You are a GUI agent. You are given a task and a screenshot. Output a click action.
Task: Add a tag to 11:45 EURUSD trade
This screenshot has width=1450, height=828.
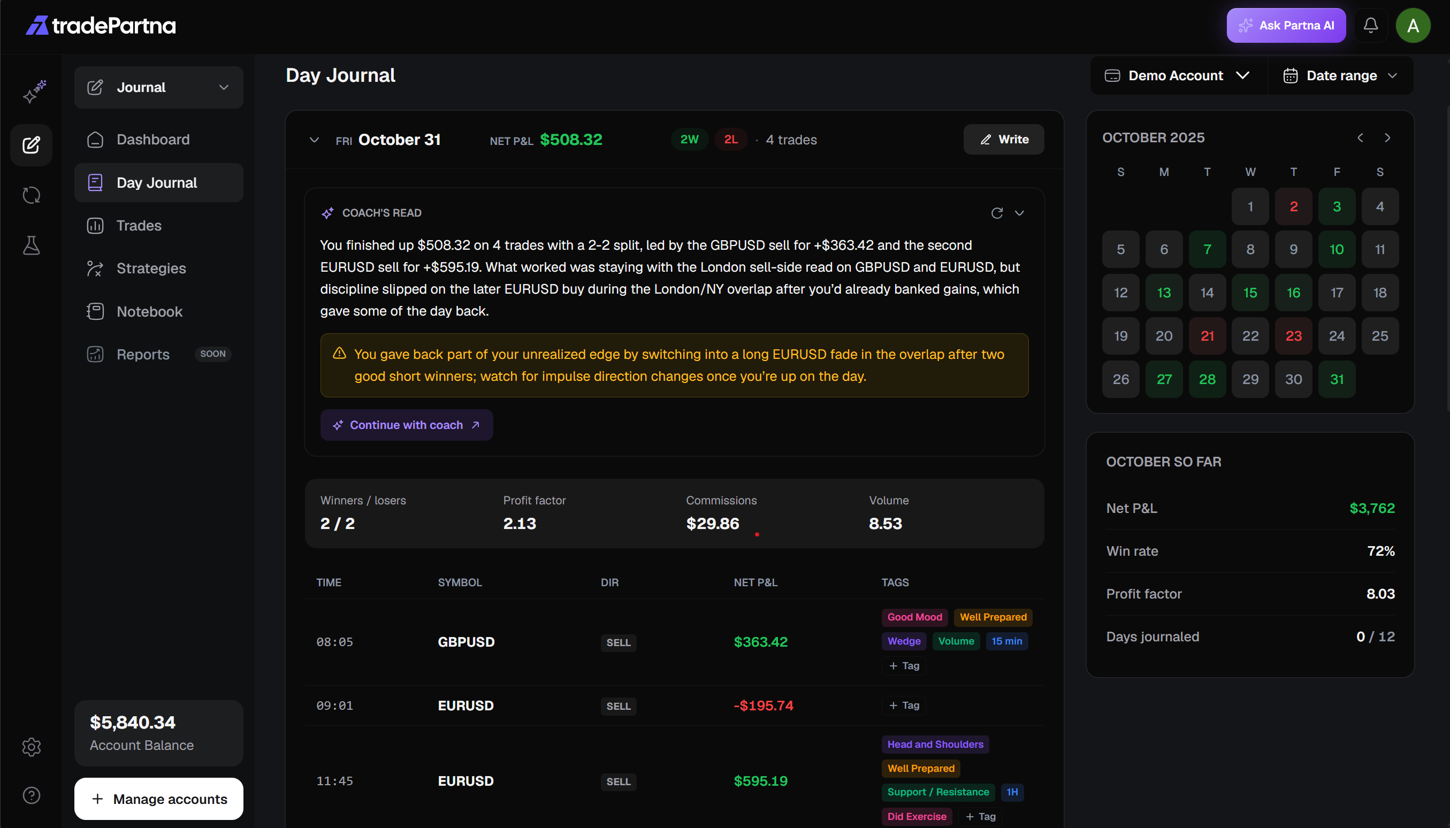tap(980, 816)
